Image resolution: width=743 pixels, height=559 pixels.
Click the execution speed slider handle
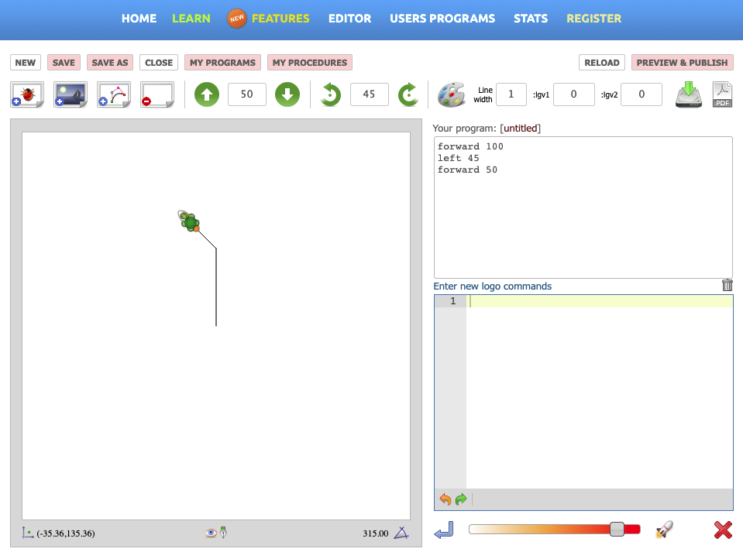tap(617, 530)
